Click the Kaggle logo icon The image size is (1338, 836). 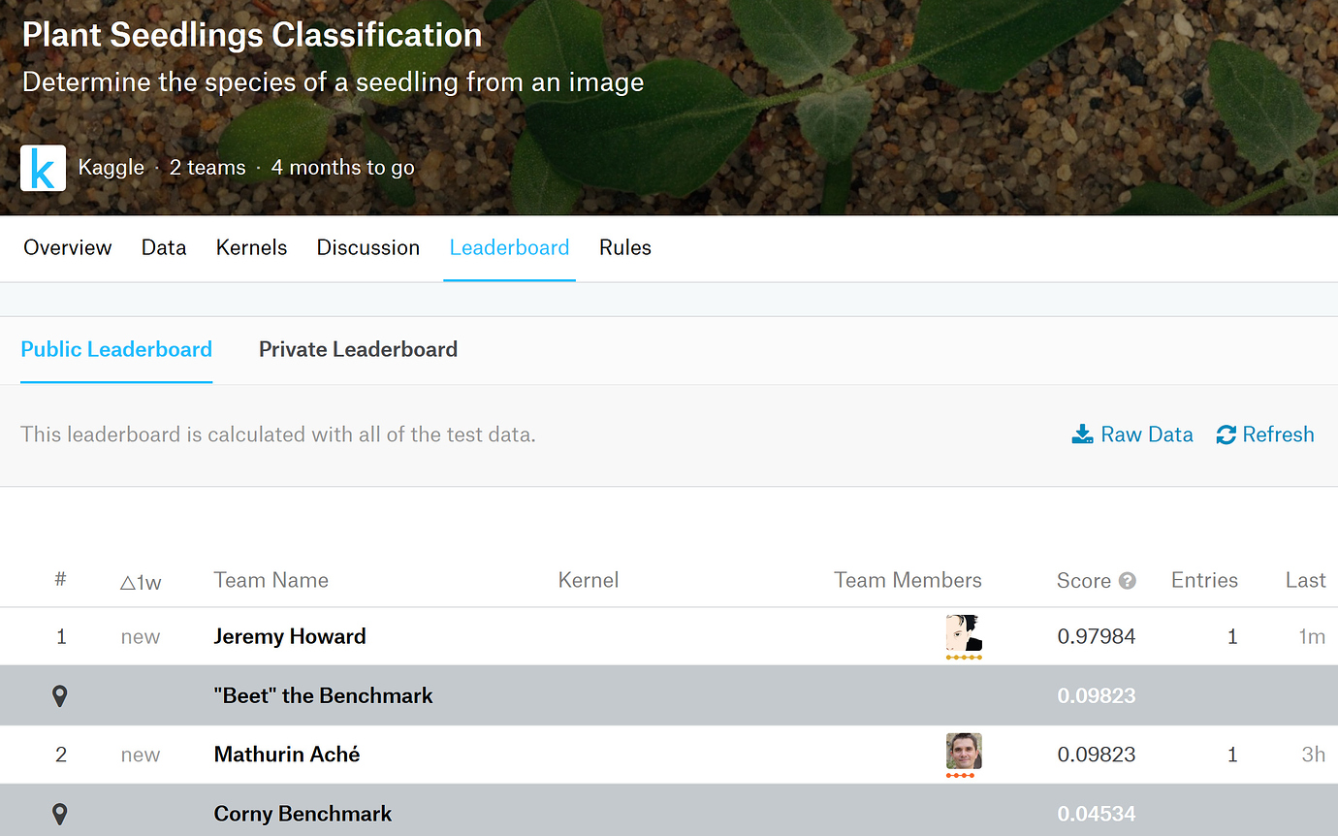[x=43, y=167]
